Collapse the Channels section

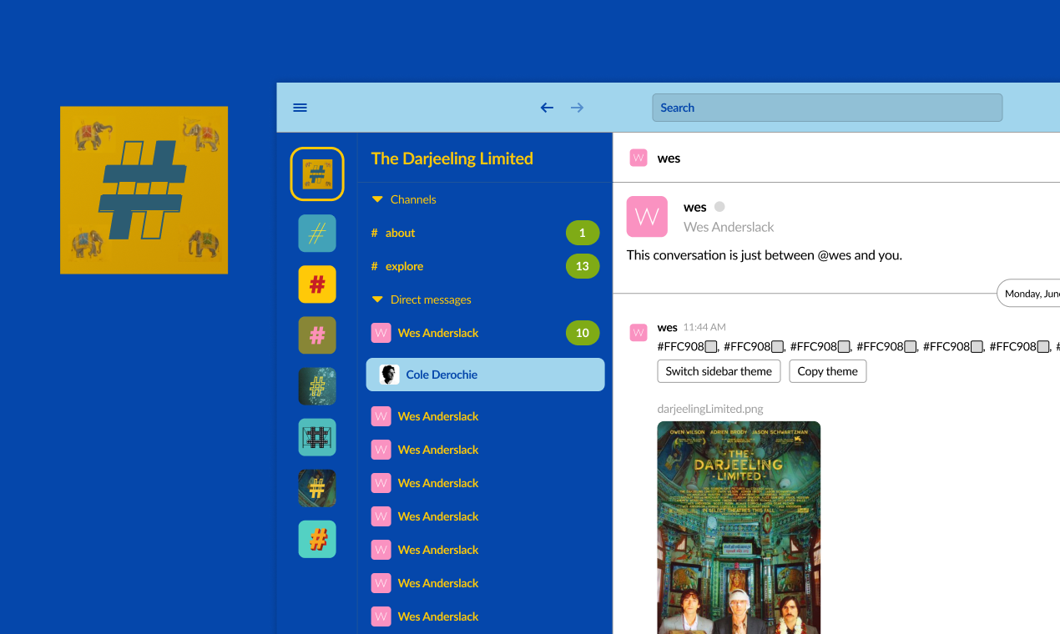coord(377,199)
